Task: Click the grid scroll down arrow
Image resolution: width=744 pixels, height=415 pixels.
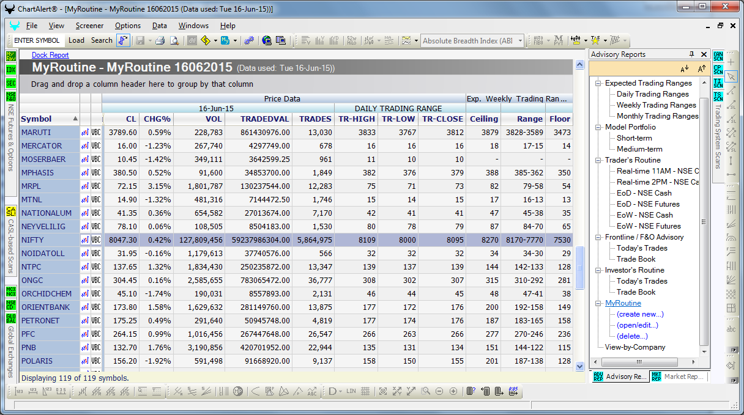Action: pyautogui.click(x=580, y=366)
